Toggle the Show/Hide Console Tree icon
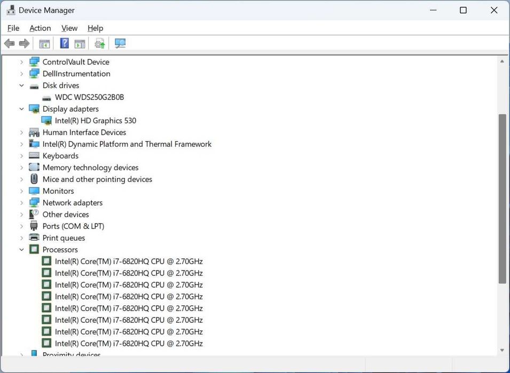 pos(44,43)
